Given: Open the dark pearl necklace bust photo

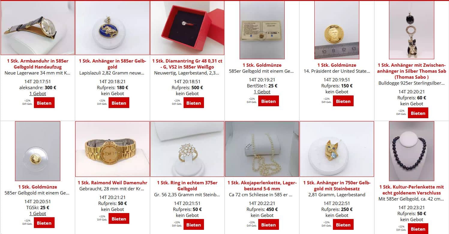Looking at the screenshot, I should click(x=412, y=151).
